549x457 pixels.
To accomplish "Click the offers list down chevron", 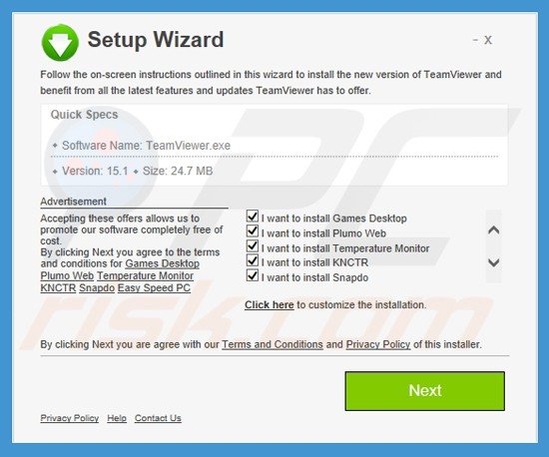I will (x=494, y=262).
